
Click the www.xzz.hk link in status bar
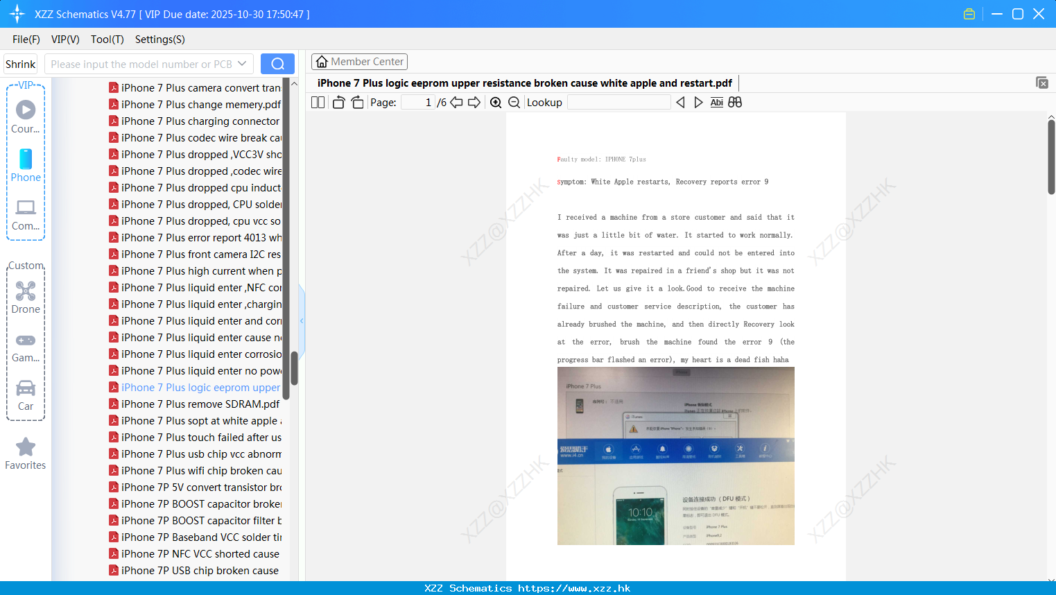click(574, 588)
